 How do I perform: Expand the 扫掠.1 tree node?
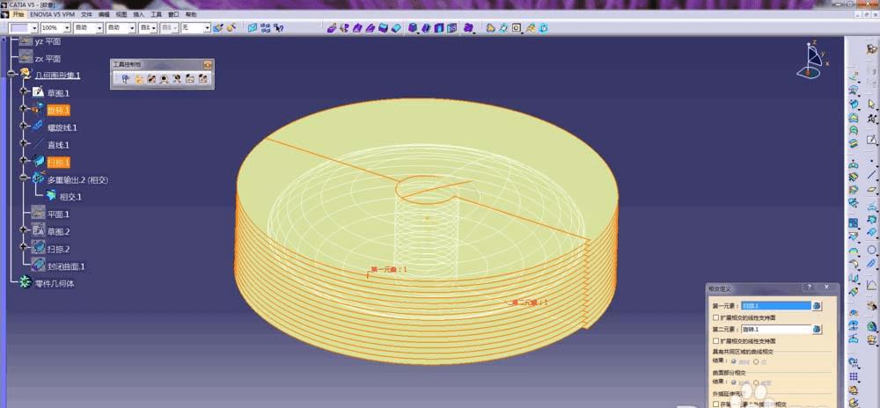tap(24, 161)
